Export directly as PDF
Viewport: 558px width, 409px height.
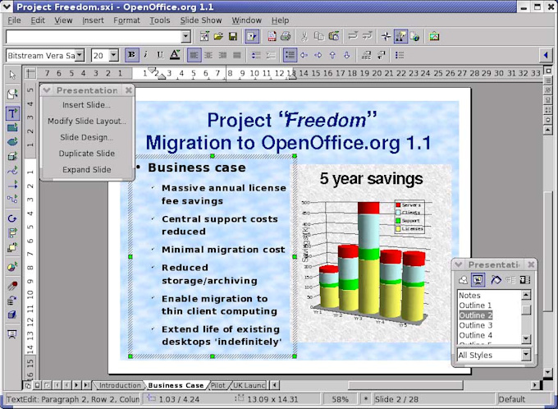pyautogui.click(x=272, y=36)
